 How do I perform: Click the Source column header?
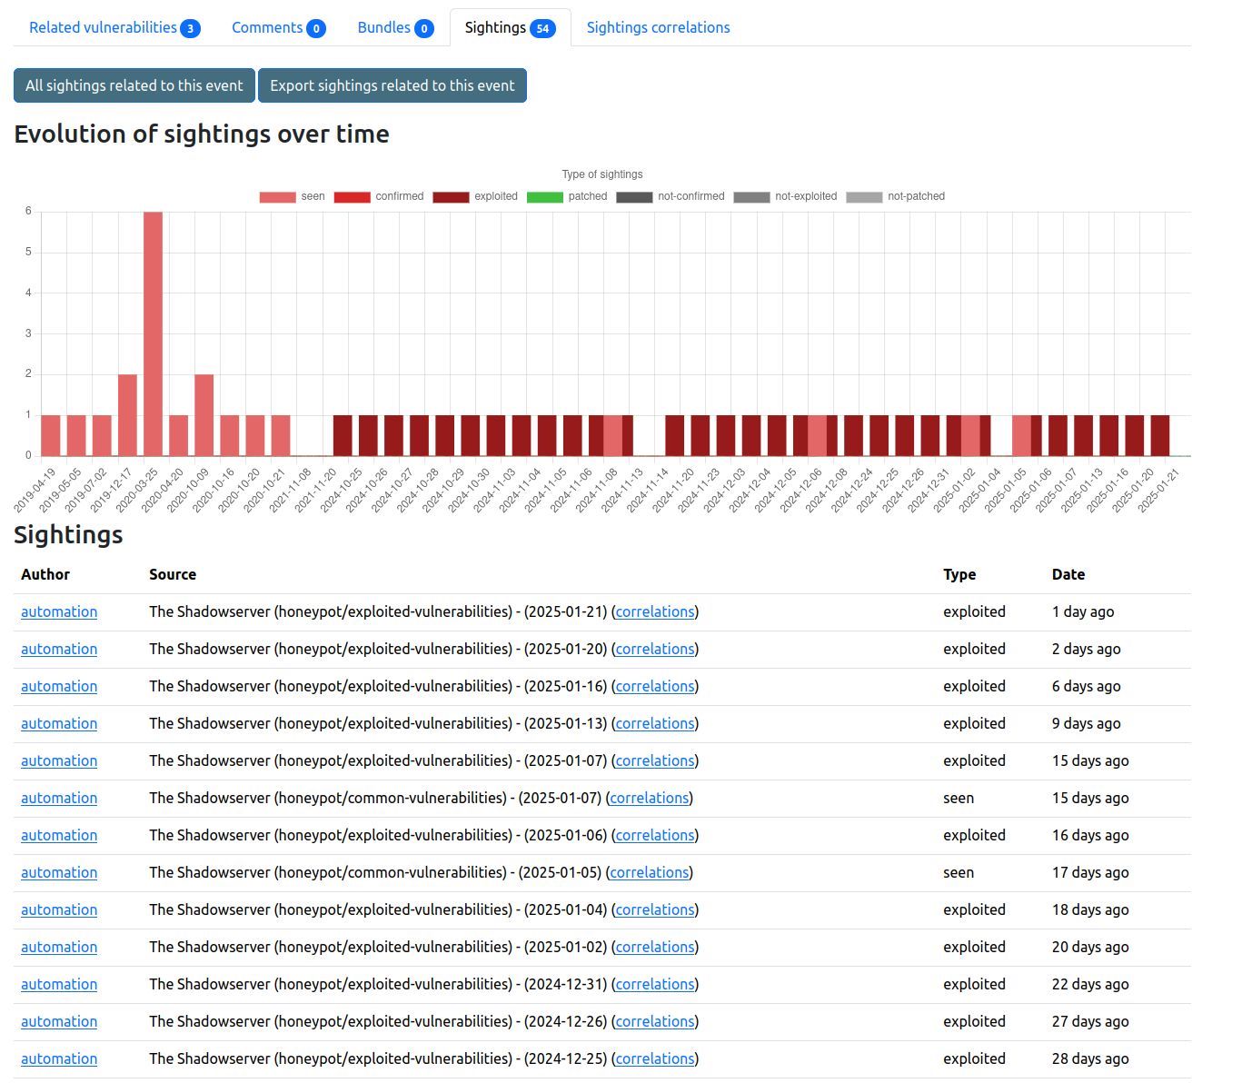(173, 574)
